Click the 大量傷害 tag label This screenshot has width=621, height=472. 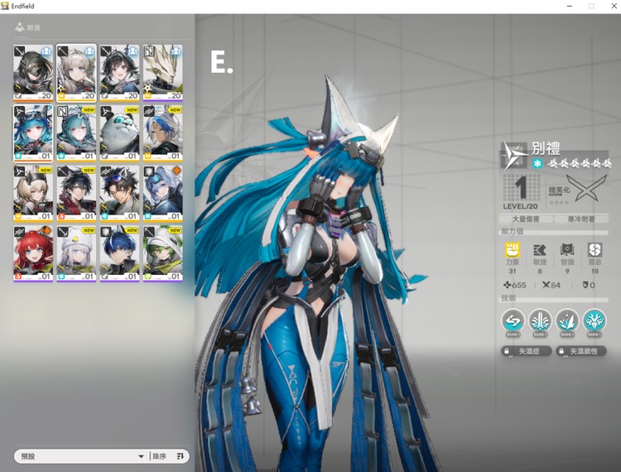(527, 219)
